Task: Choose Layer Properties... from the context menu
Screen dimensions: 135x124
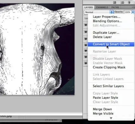Action: [x=107, y=17]
